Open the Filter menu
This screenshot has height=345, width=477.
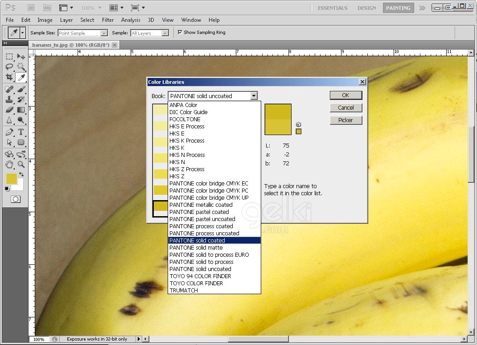108,20
